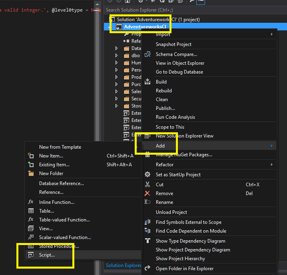Select Snapshot Project
Viewport: 287px width, 275px height.
pos(173,44)
